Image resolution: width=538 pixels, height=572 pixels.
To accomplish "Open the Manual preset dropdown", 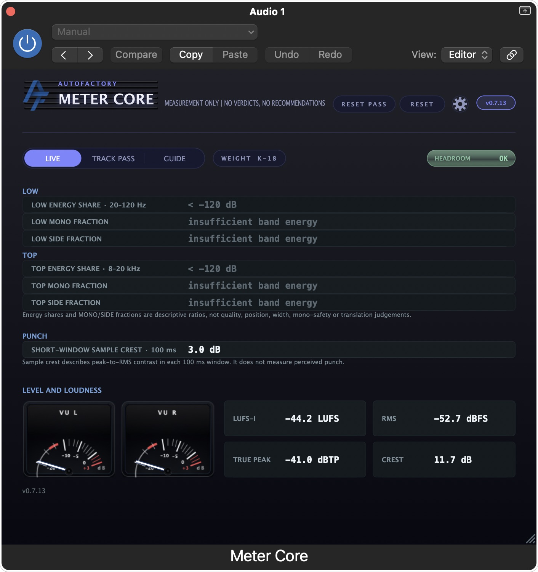I will (155, 32).
